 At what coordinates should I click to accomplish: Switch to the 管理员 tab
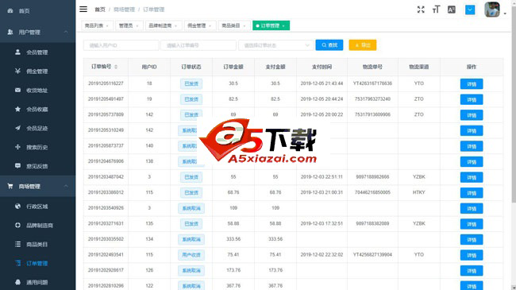[x=129, y=25]
